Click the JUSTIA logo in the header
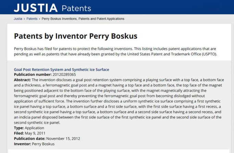Image resolution: width=234 pixels, height=153 pixels. coord(35,8)
